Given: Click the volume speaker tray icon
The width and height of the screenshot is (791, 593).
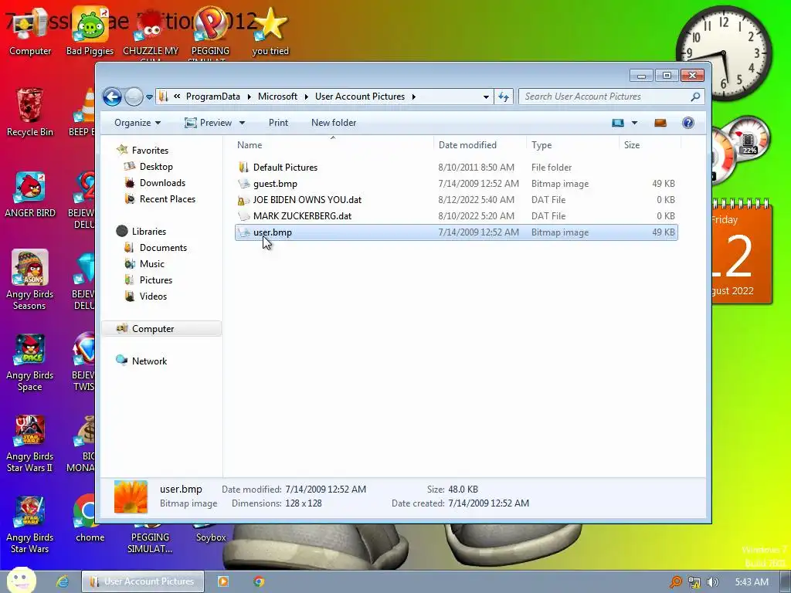Looking at the screenshot, I should pyautogui.click(x=712, y=582).
